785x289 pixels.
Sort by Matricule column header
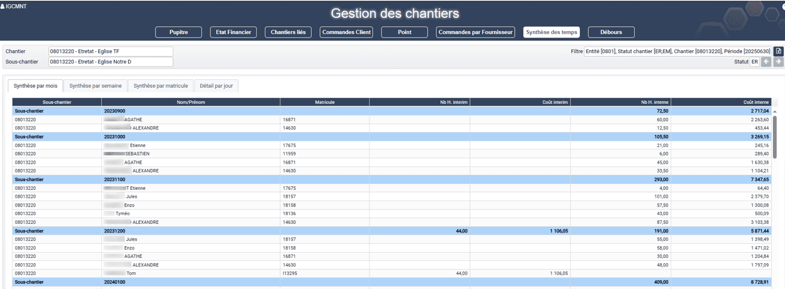pyautogui.click(x=325, y=102)
